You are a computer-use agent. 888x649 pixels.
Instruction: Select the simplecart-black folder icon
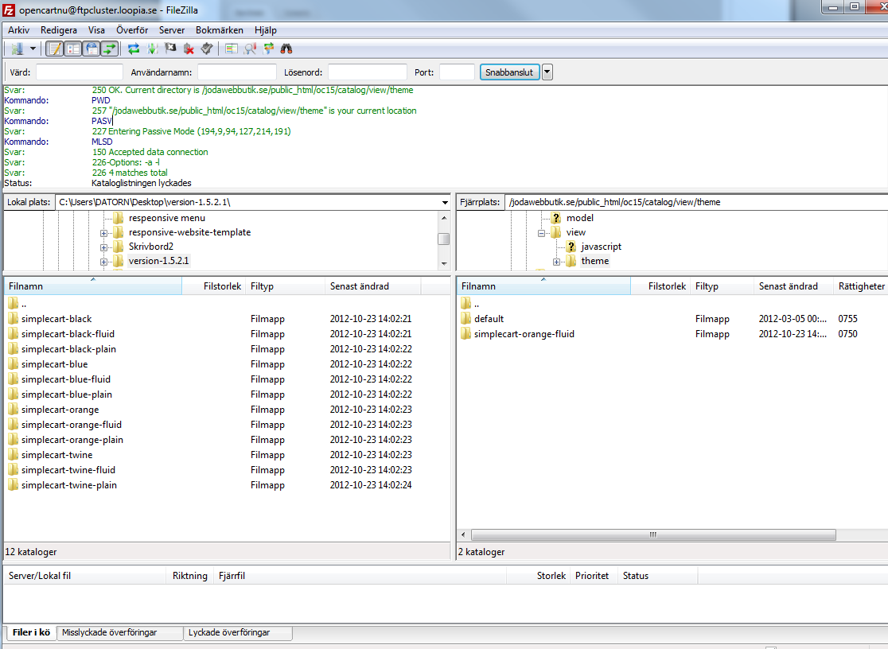[x=13, y=319]
